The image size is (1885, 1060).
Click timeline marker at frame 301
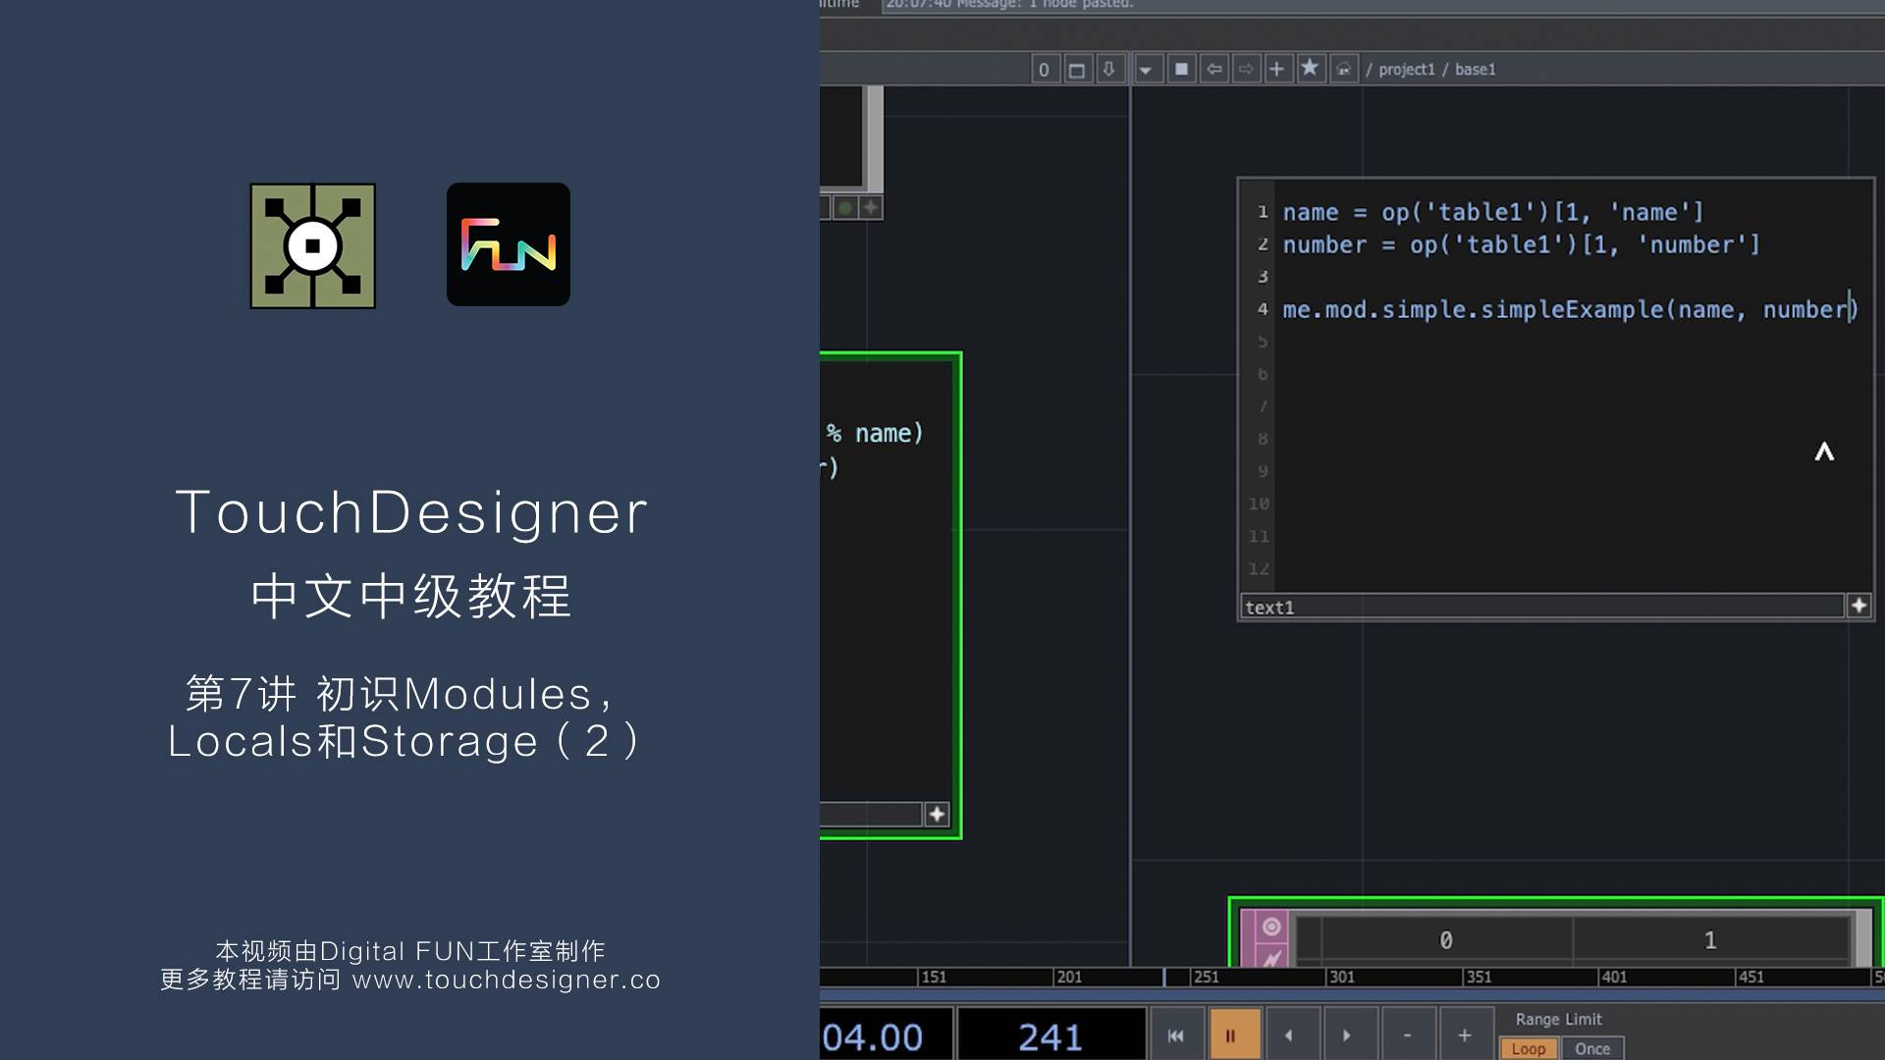1341,978
